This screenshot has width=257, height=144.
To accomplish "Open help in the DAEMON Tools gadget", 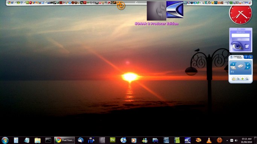I will [x=246, y=57].
